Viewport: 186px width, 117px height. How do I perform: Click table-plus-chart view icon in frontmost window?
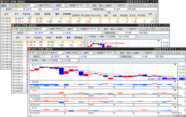[x=170, y=53]
